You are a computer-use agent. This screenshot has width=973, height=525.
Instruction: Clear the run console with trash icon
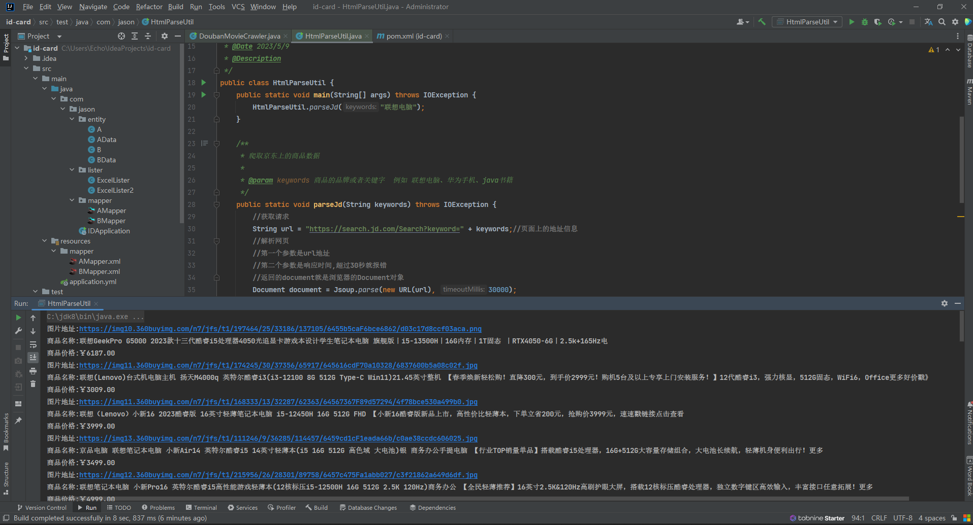[x=33, y=384]
